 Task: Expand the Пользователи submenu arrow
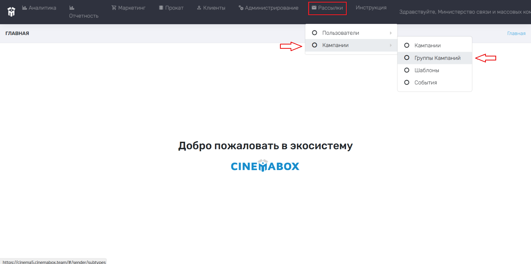click(391, 33)
